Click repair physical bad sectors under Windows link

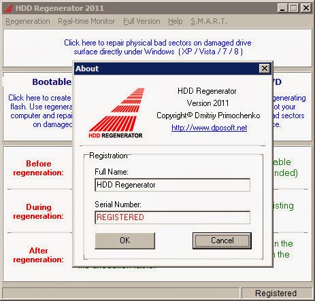click(158, 47)
